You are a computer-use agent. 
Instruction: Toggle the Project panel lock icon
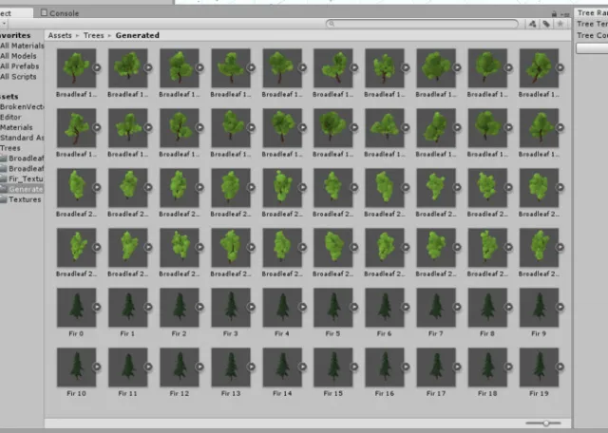(x=554, y=14)
